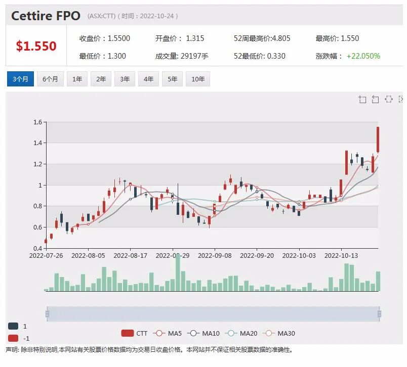Click the tallest green volume bar
The image size is (407, 367).
[x=178, y=272]
